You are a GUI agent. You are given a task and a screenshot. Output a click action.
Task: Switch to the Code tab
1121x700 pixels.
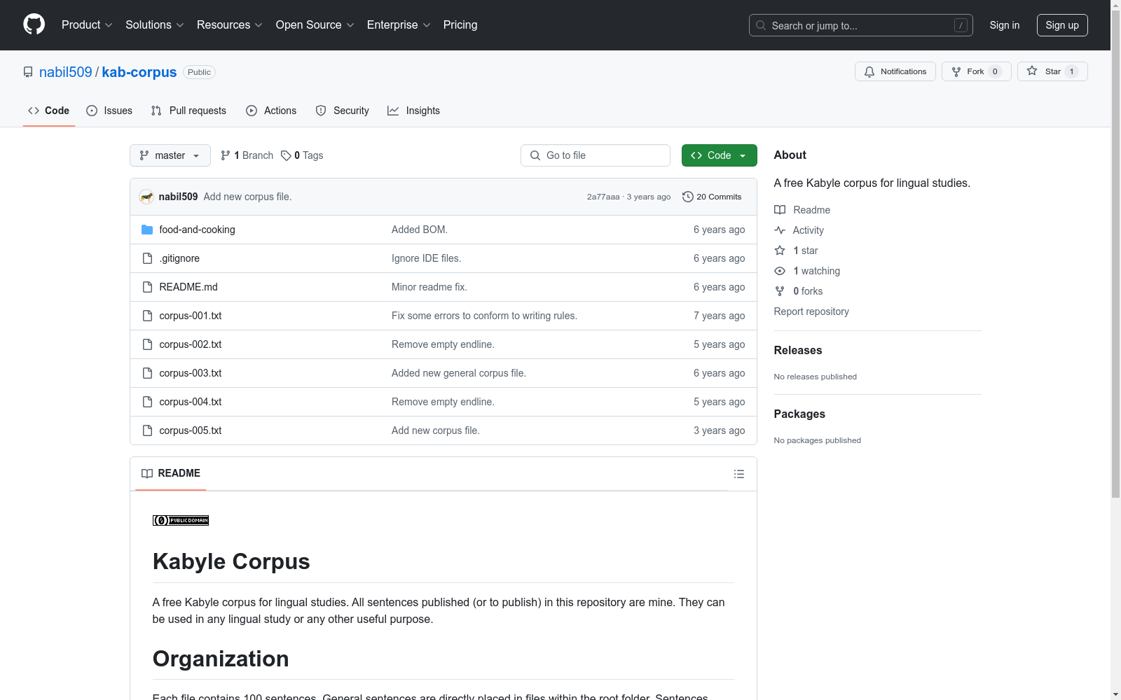[49, 111]
